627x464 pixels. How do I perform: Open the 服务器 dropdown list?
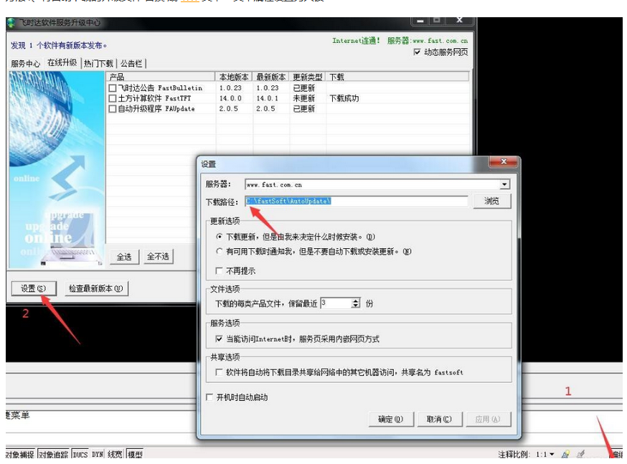504,184
